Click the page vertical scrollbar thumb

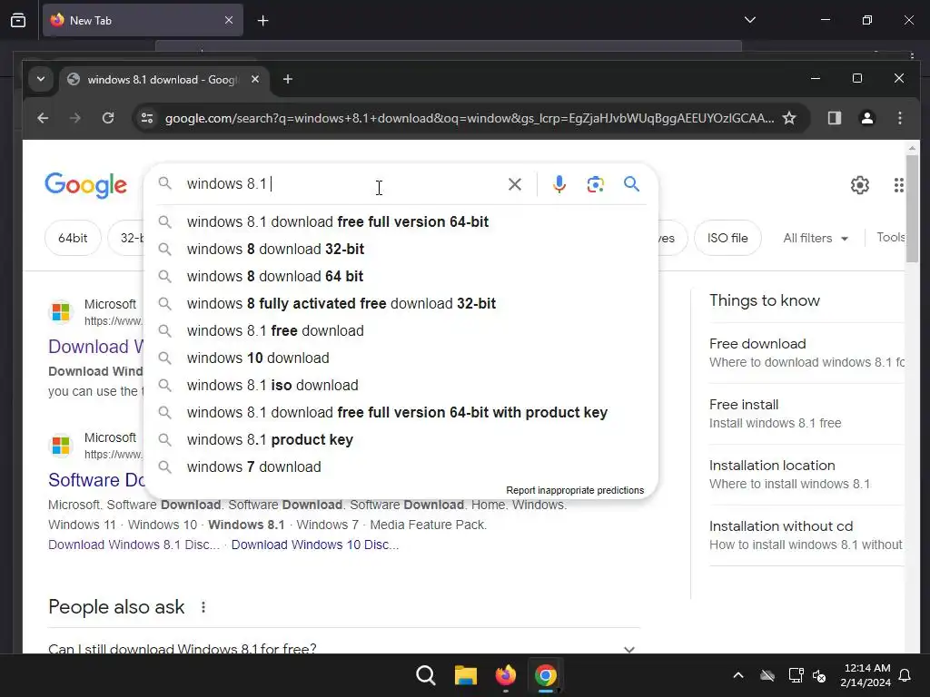[912, 208]
